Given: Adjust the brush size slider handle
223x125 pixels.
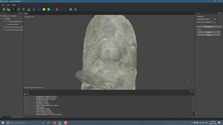Looking at the screenshot, I should pos(57,9).
